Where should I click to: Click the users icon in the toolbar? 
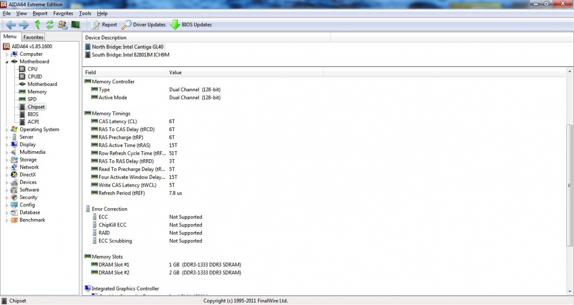click(x=63, y=25)
